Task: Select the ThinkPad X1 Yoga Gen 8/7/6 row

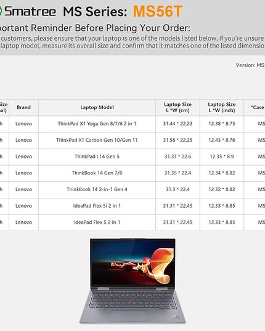Action: 132,124
